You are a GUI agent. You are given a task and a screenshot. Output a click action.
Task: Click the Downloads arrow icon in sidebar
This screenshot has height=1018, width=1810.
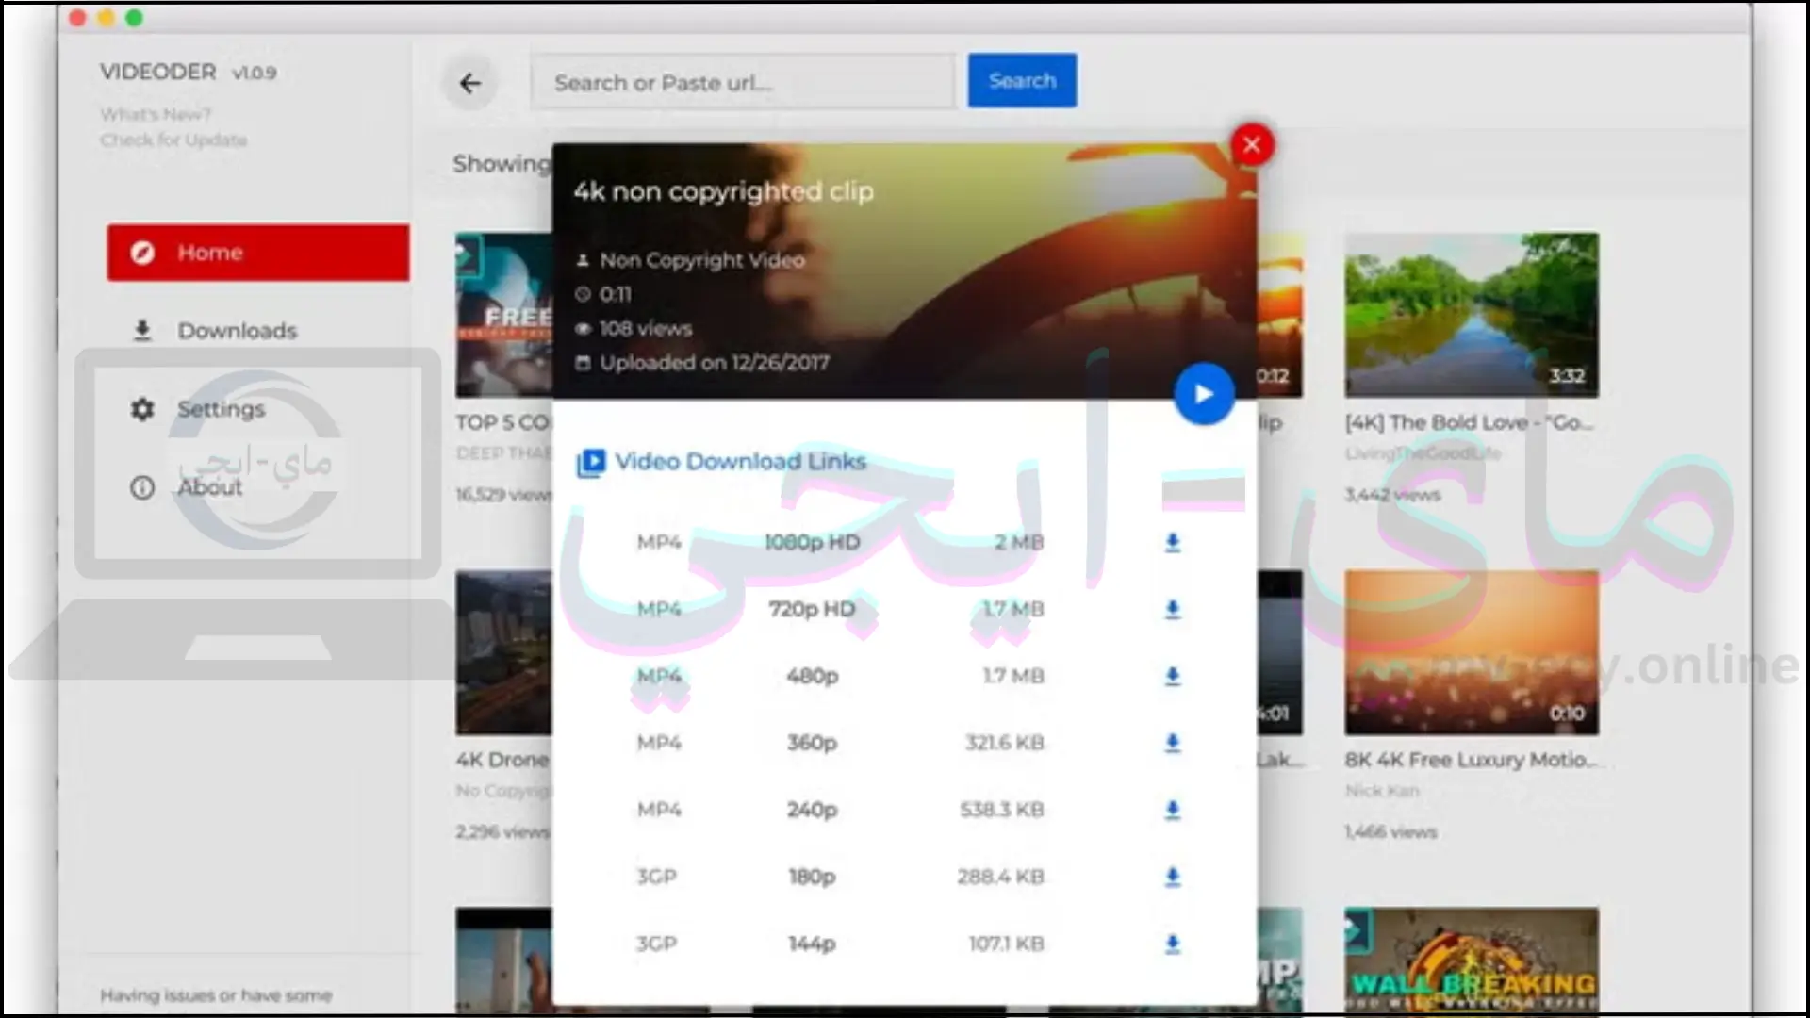click(x=142, y=331)
